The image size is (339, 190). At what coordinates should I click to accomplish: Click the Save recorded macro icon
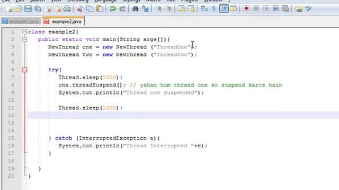(286, 9)
